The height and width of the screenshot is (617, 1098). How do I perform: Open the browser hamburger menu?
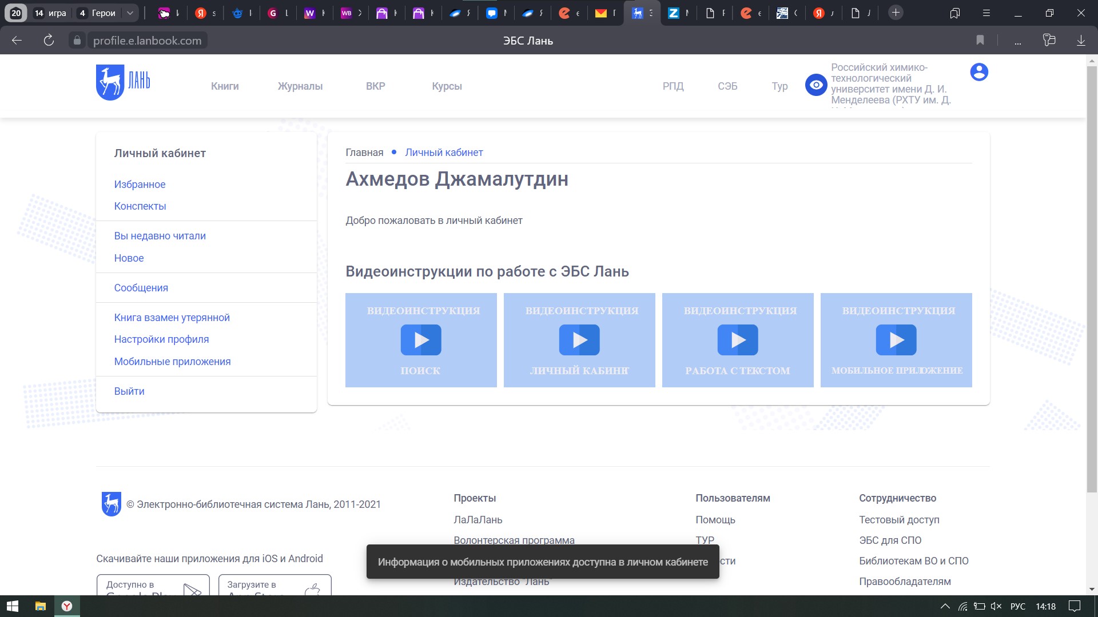986,13
